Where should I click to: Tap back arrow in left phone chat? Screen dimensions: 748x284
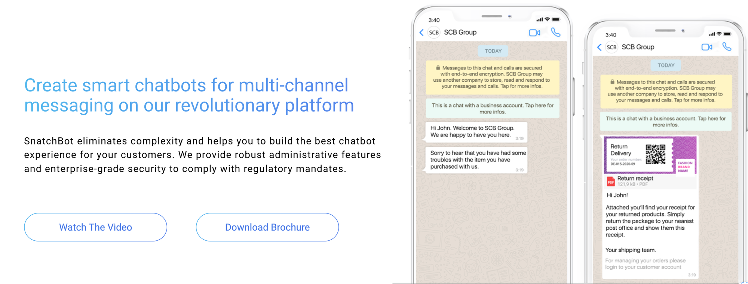pos(421,32)
